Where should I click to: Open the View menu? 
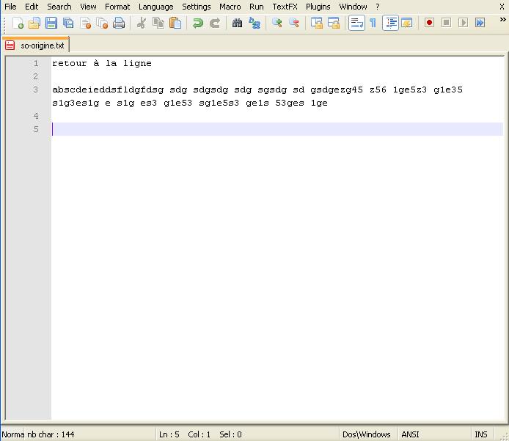(88, 7)
